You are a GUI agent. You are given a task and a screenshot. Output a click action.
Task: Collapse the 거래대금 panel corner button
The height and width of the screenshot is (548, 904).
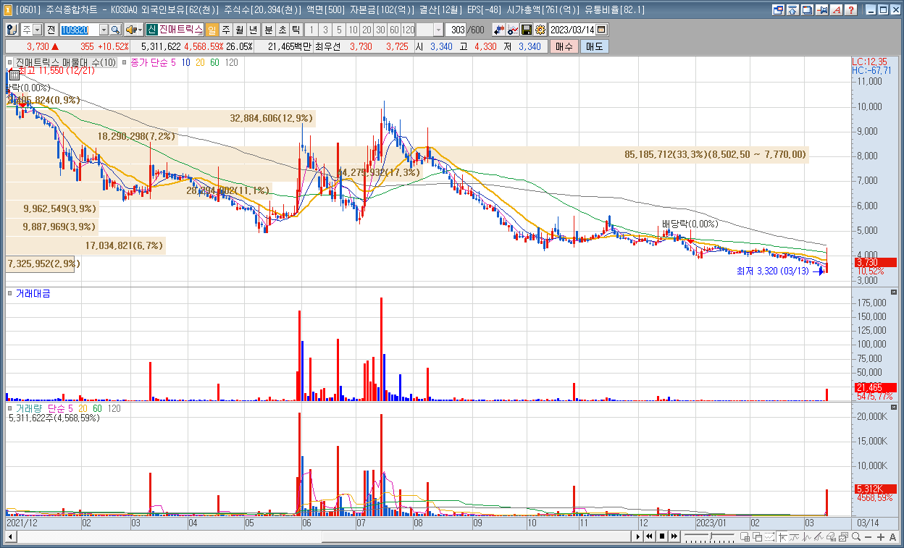click(x=894, y=292)
